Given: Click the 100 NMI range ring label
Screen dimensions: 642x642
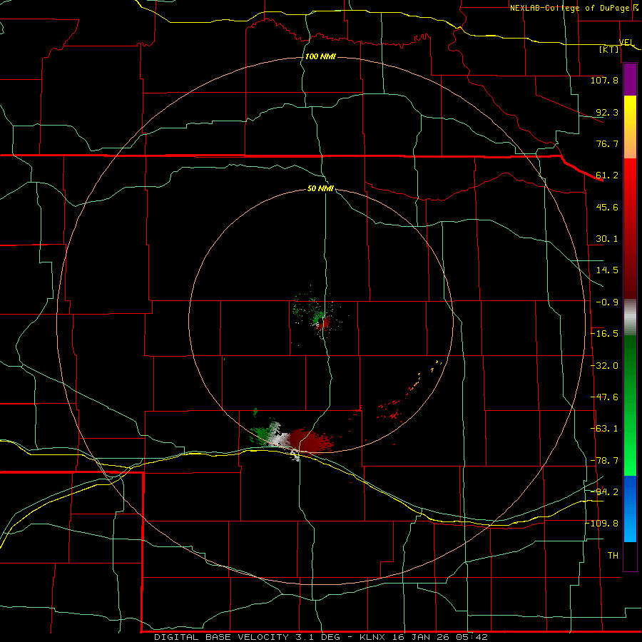Looking at the screenshot, I should pyautogui.click(x=320, y=56).
